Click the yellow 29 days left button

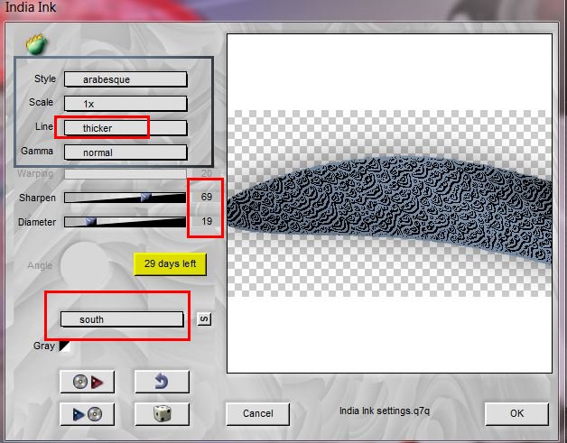171,264
